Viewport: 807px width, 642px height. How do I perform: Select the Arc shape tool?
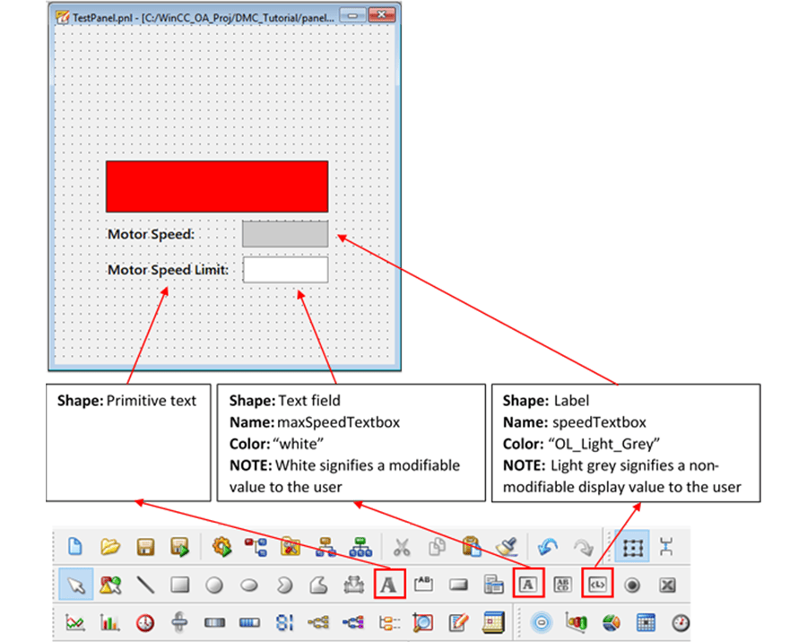coord(284,585)
